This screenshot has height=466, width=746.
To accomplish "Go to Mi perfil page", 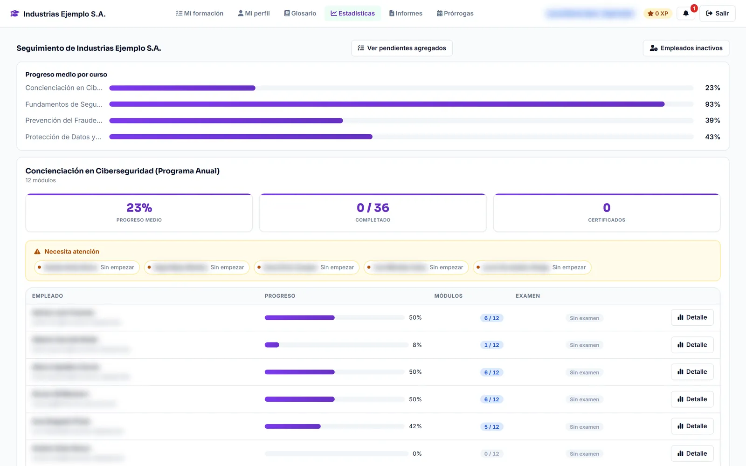I will (x=254, y=14).
